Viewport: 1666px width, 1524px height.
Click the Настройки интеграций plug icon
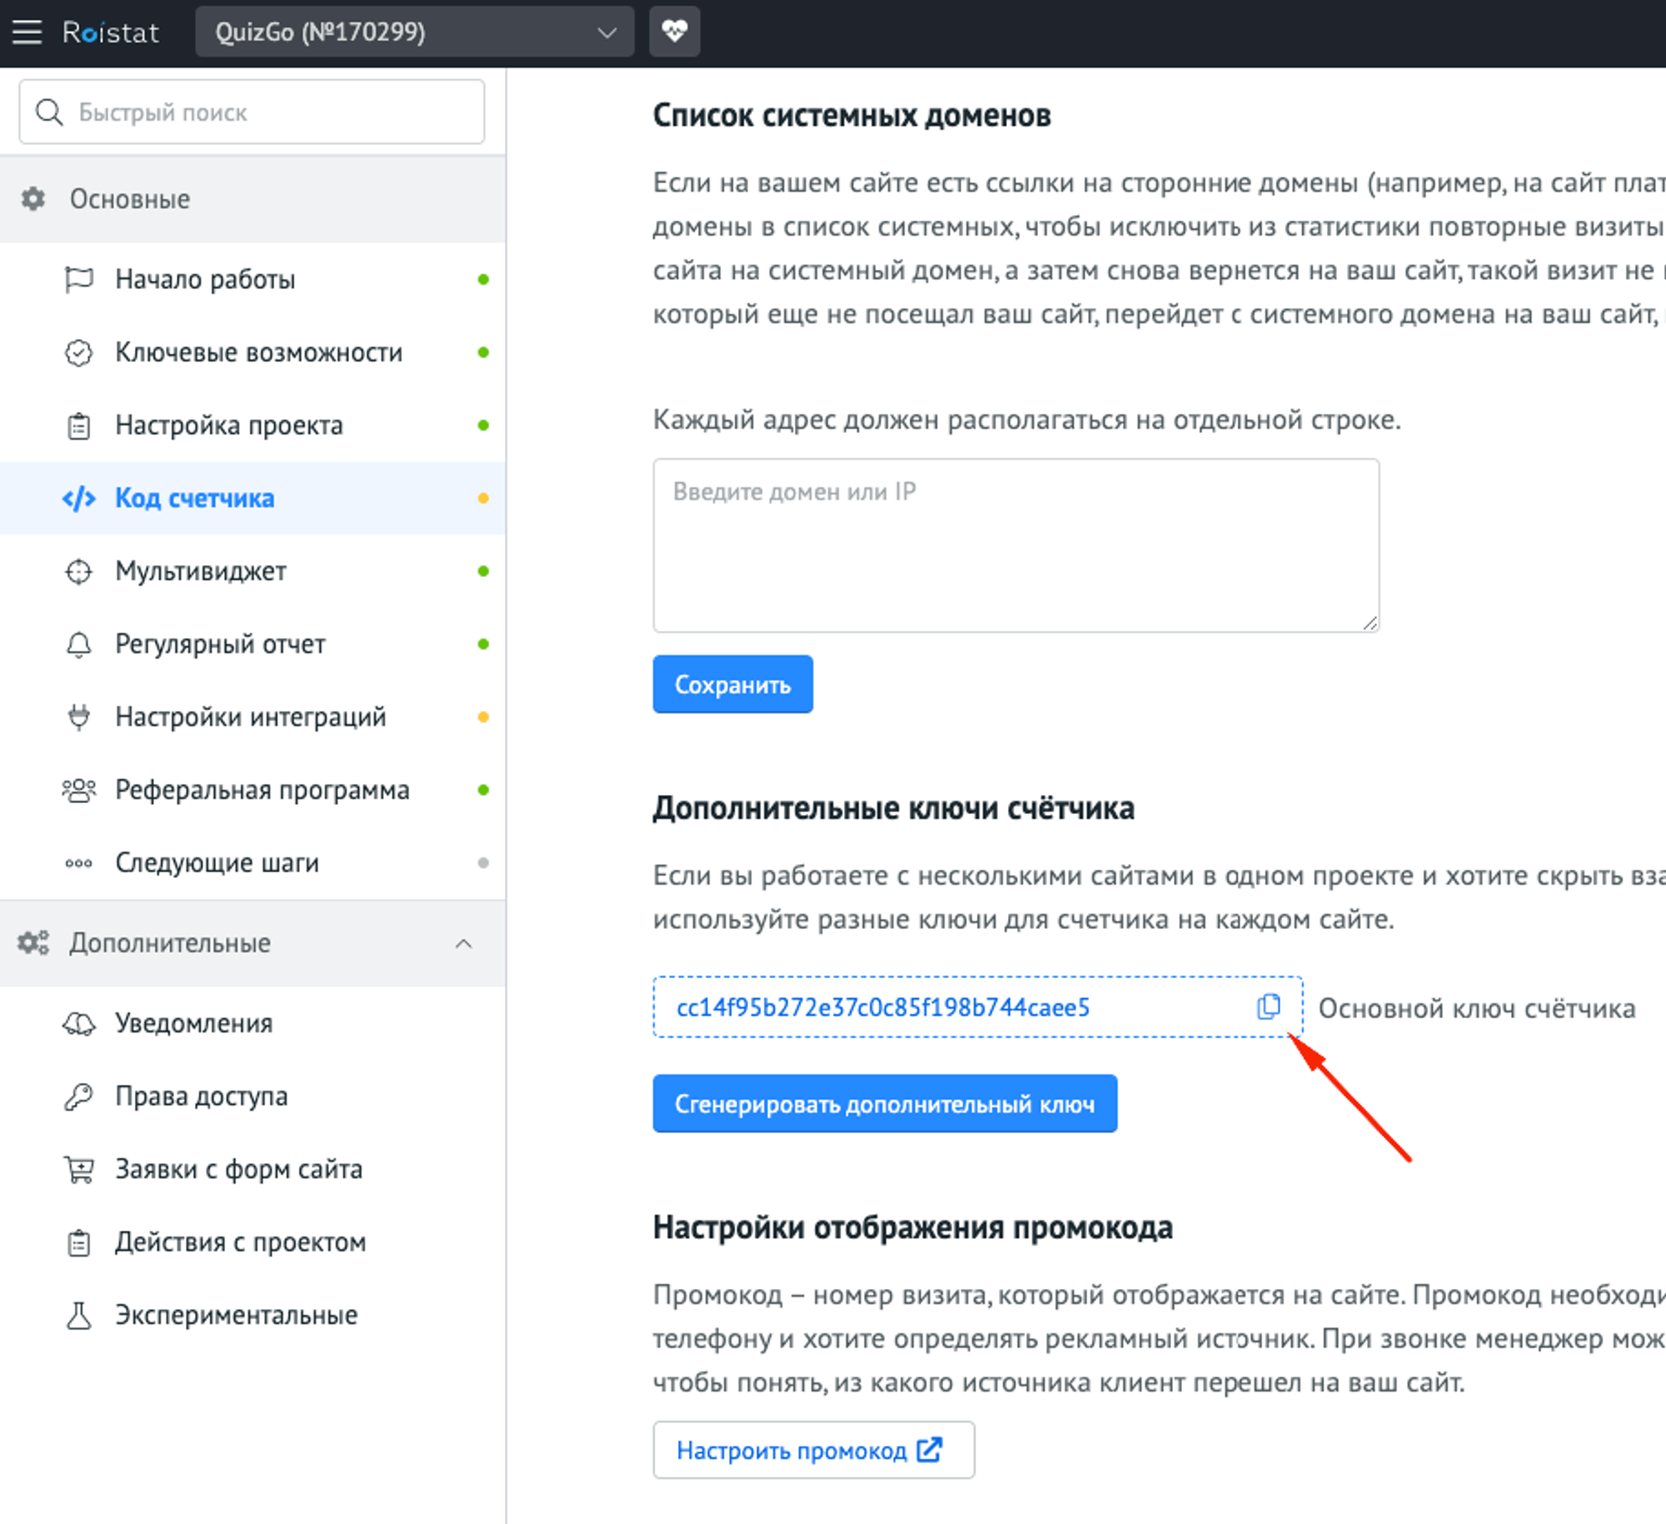[x=79, y=717]
